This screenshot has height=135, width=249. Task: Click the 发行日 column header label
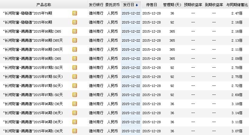pyautogui.click(x=129, y=5)
